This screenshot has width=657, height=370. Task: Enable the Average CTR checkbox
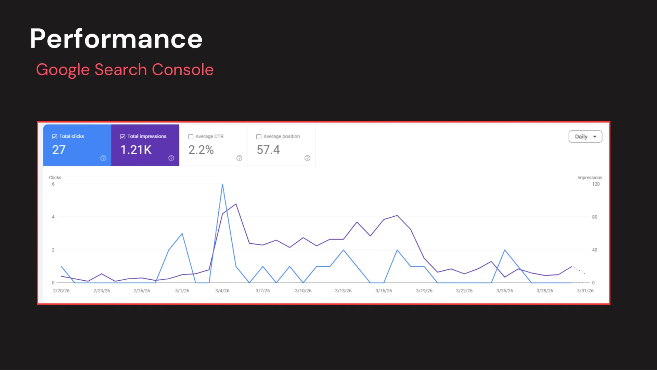coord(191,137)
